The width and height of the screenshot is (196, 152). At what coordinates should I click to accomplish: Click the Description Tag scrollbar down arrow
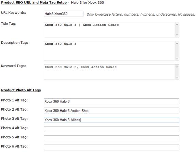click(x=177, y=58)
